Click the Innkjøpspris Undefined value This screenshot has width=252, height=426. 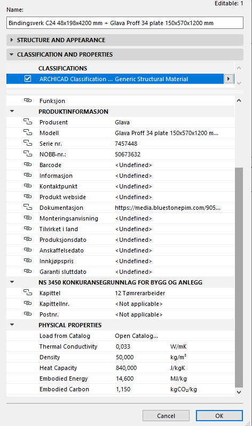[x=133, y=261]
